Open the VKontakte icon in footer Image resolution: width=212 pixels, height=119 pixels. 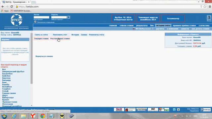coord(178,109)
